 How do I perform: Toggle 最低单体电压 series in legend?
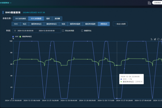tap(26, 36)
